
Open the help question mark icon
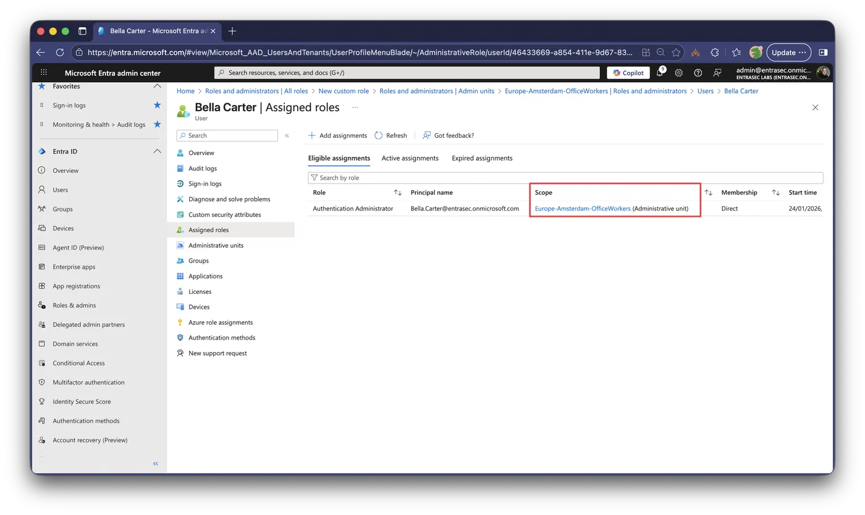click(x=698, y=73)
